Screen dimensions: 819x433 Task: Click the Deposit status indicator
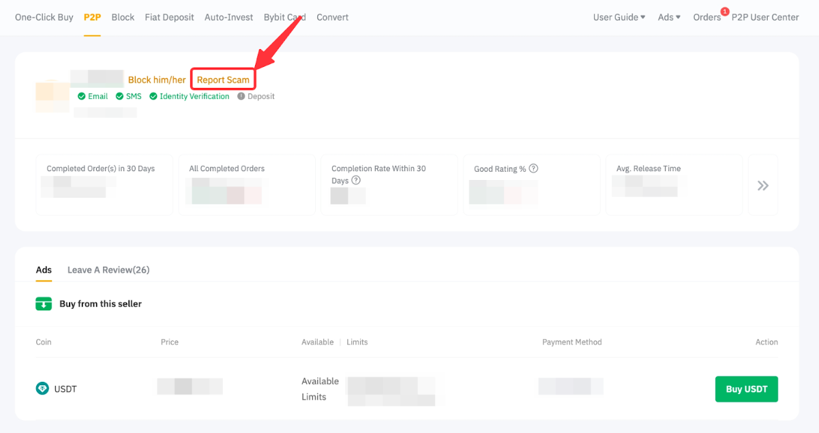(241, 97)
